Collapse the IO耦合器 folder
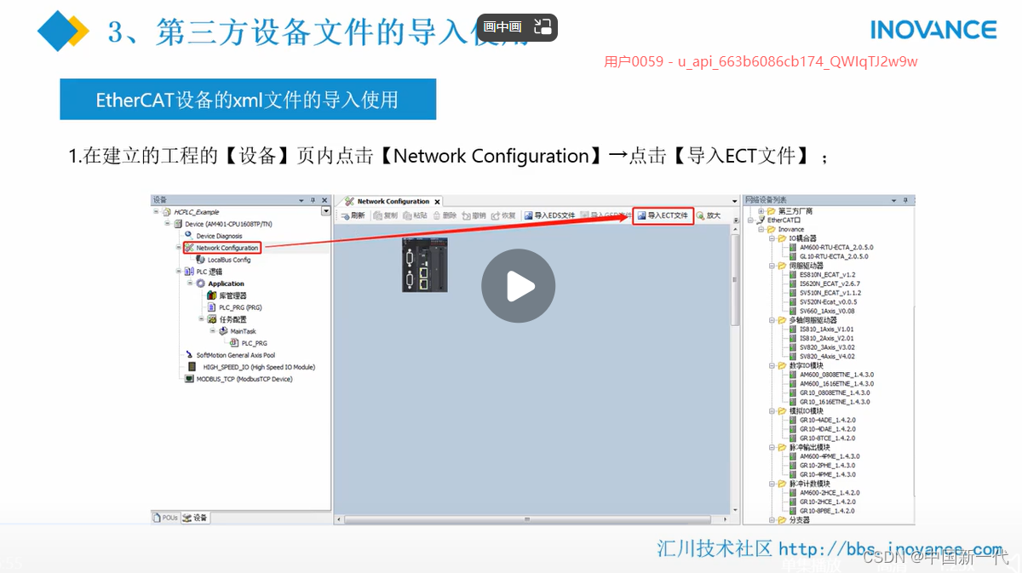Image resolution: width=1022 pixels, height=573 pixels. [772, 238]
